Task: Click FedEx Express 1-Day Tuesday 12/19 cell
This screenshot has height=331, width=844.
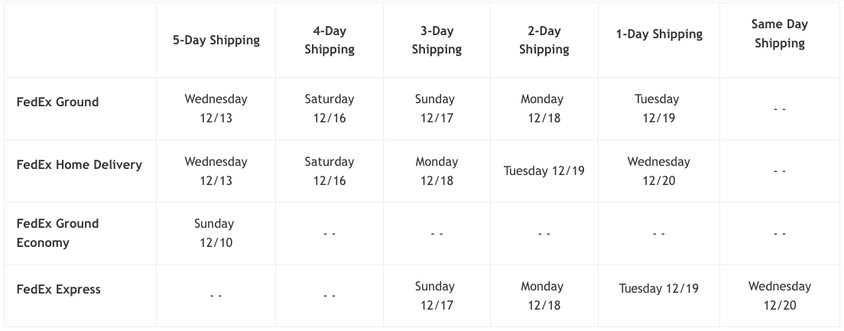Action: point(659,296)
